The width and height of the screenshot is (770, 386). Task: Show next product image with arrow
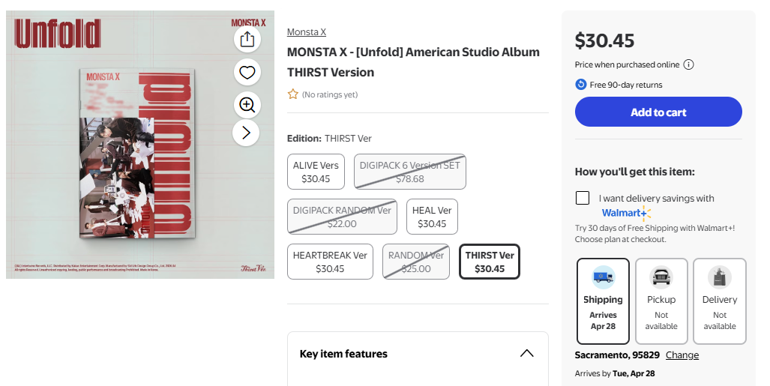tap(247, 133)
